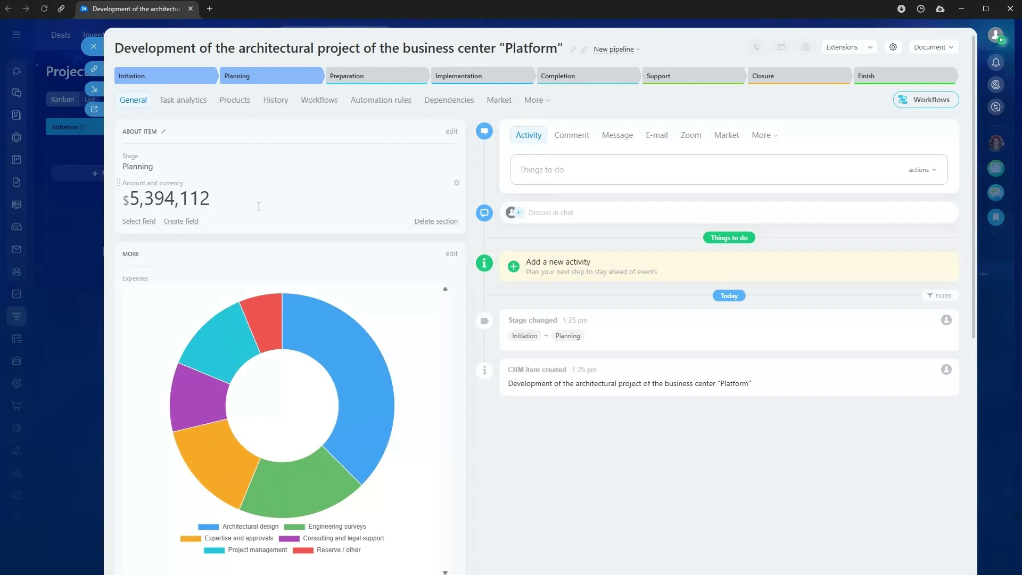Viewport: 1022px width, 575px height.
Task: Click the Delete section link
Action: click(x=435, y=221)
